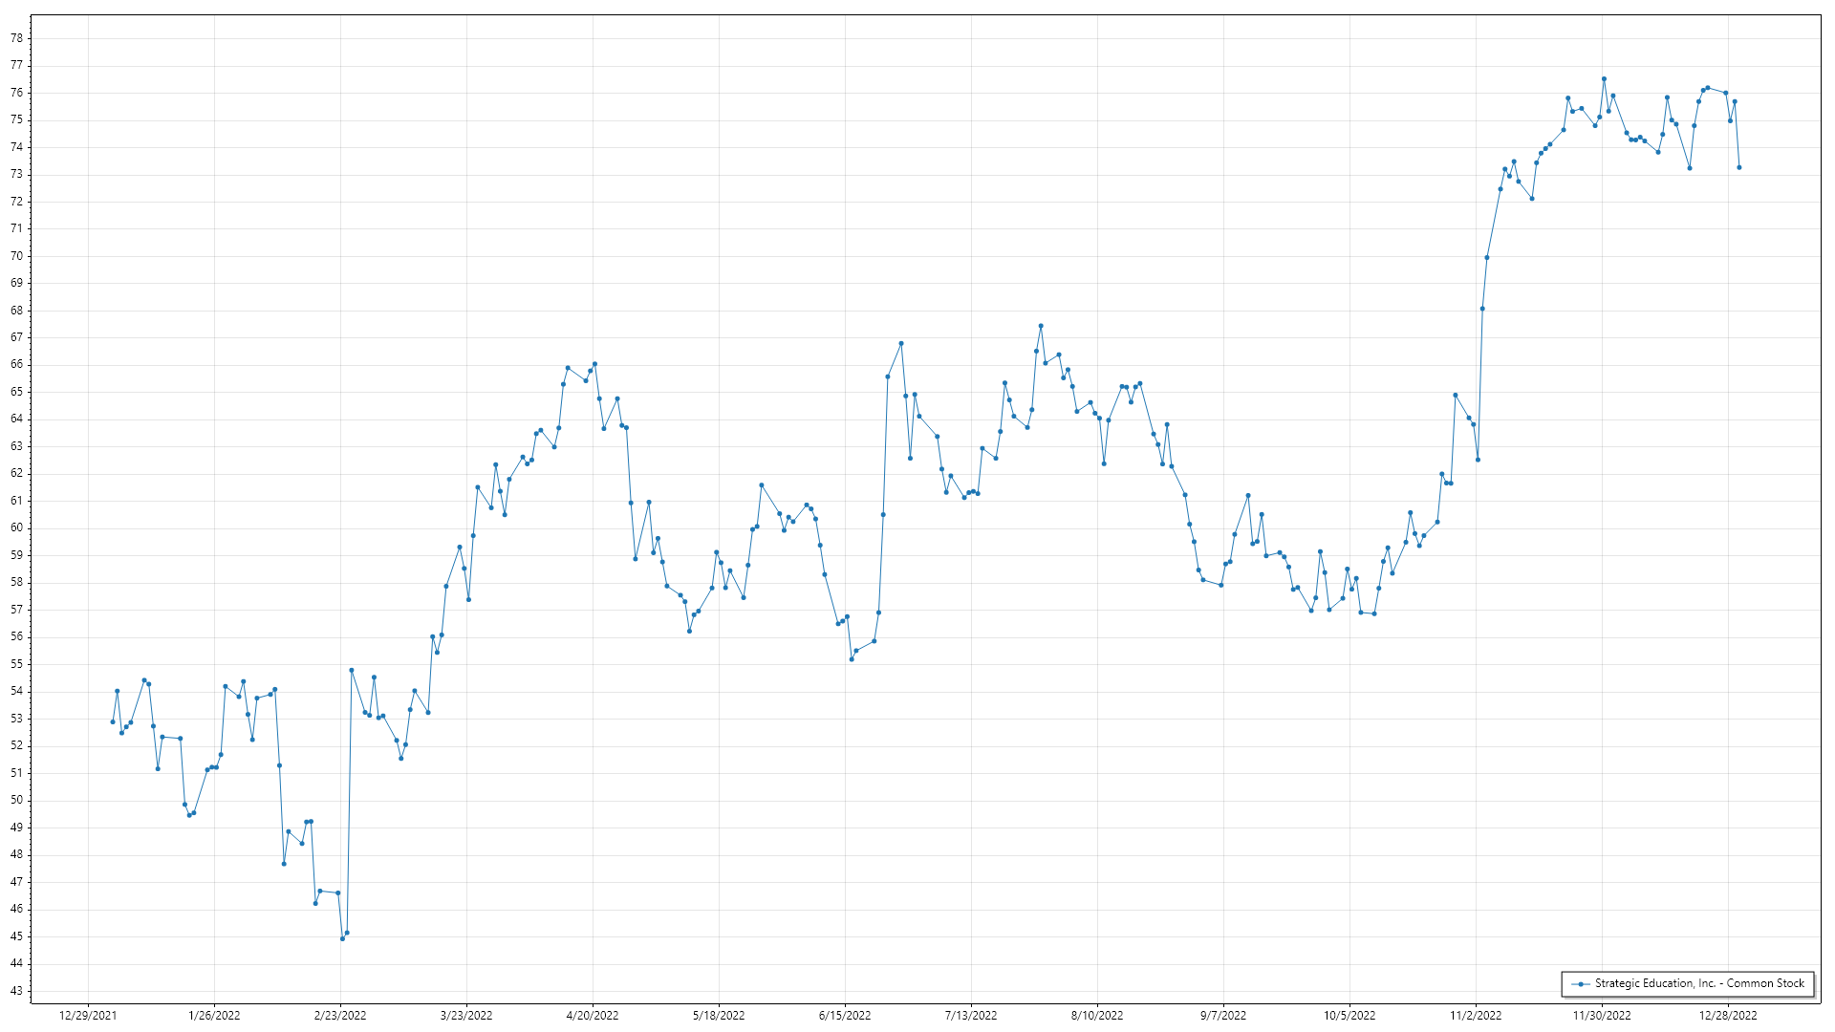Click the 8/10/2022 x-axis label
Viewport: 1835px width, 1032px height.
[x=1097, y=1015]
